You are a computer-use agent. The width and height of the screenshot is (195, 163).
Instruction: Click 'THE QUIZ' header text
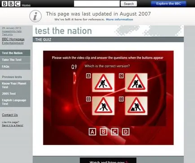click(x=43, y=40)
